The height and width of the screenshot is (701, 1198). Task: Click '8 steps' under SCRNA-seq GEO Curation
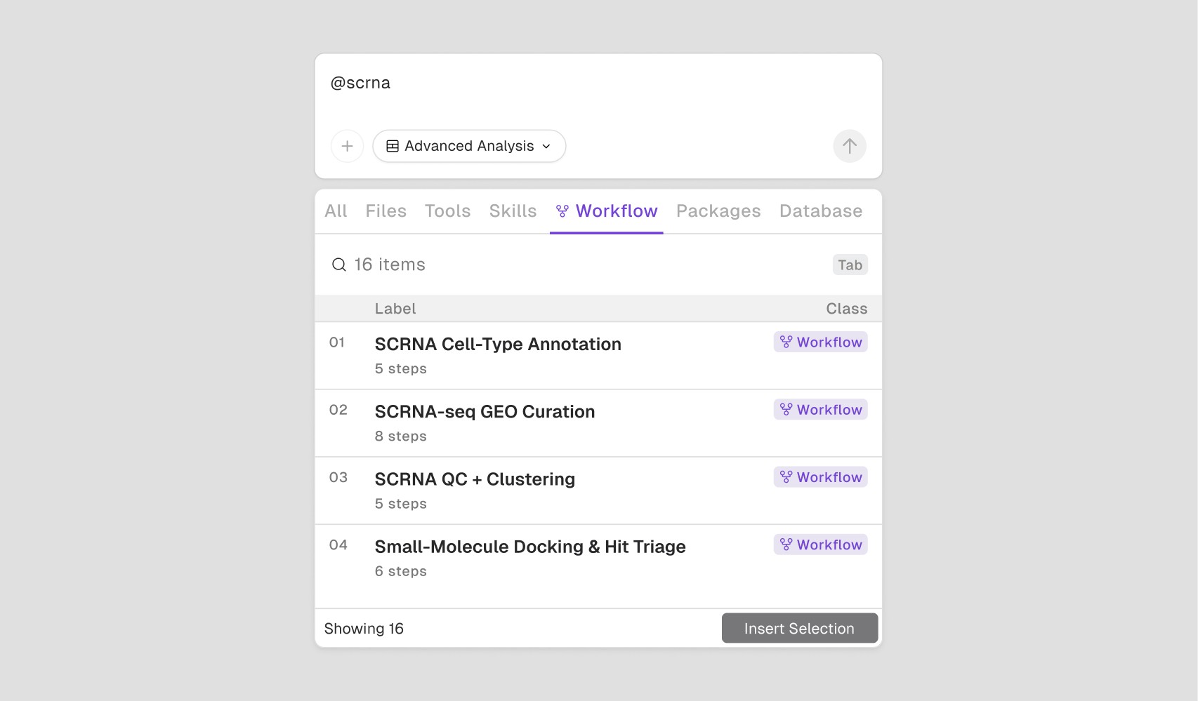pos(400,436)
